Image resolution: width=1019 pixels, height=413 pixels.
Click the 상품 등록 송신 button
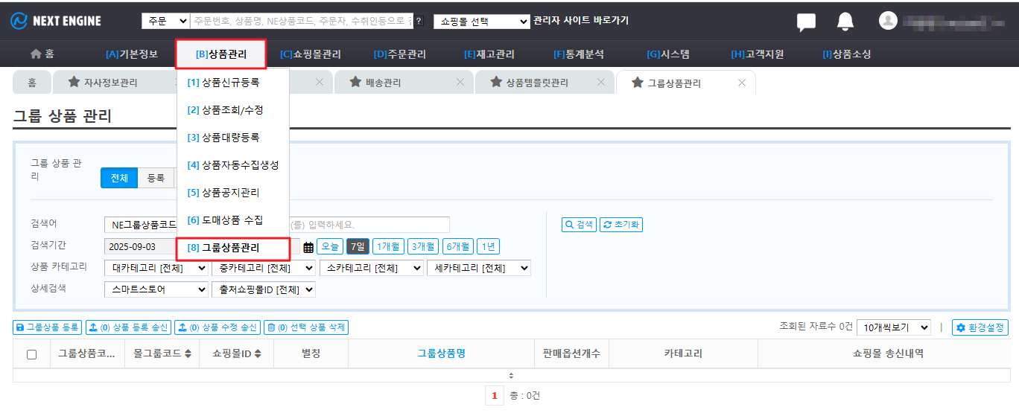(x=129, y=327)
